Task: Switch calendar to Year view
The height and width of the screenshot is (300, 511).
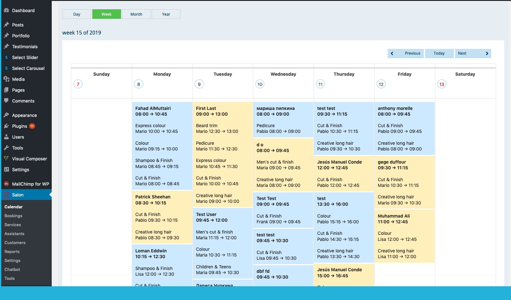Action: pos(166,14)
